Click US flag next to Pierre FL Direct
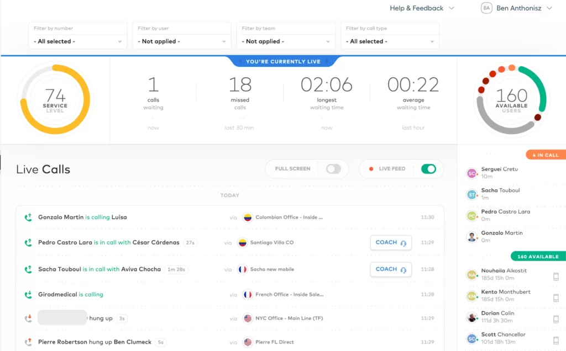Screen dimensions: 566x351 pos(248,342)
